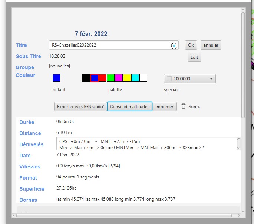Screen dimensions: 254x224
Task: Choose the green palette color
Action: pos(110,78)
